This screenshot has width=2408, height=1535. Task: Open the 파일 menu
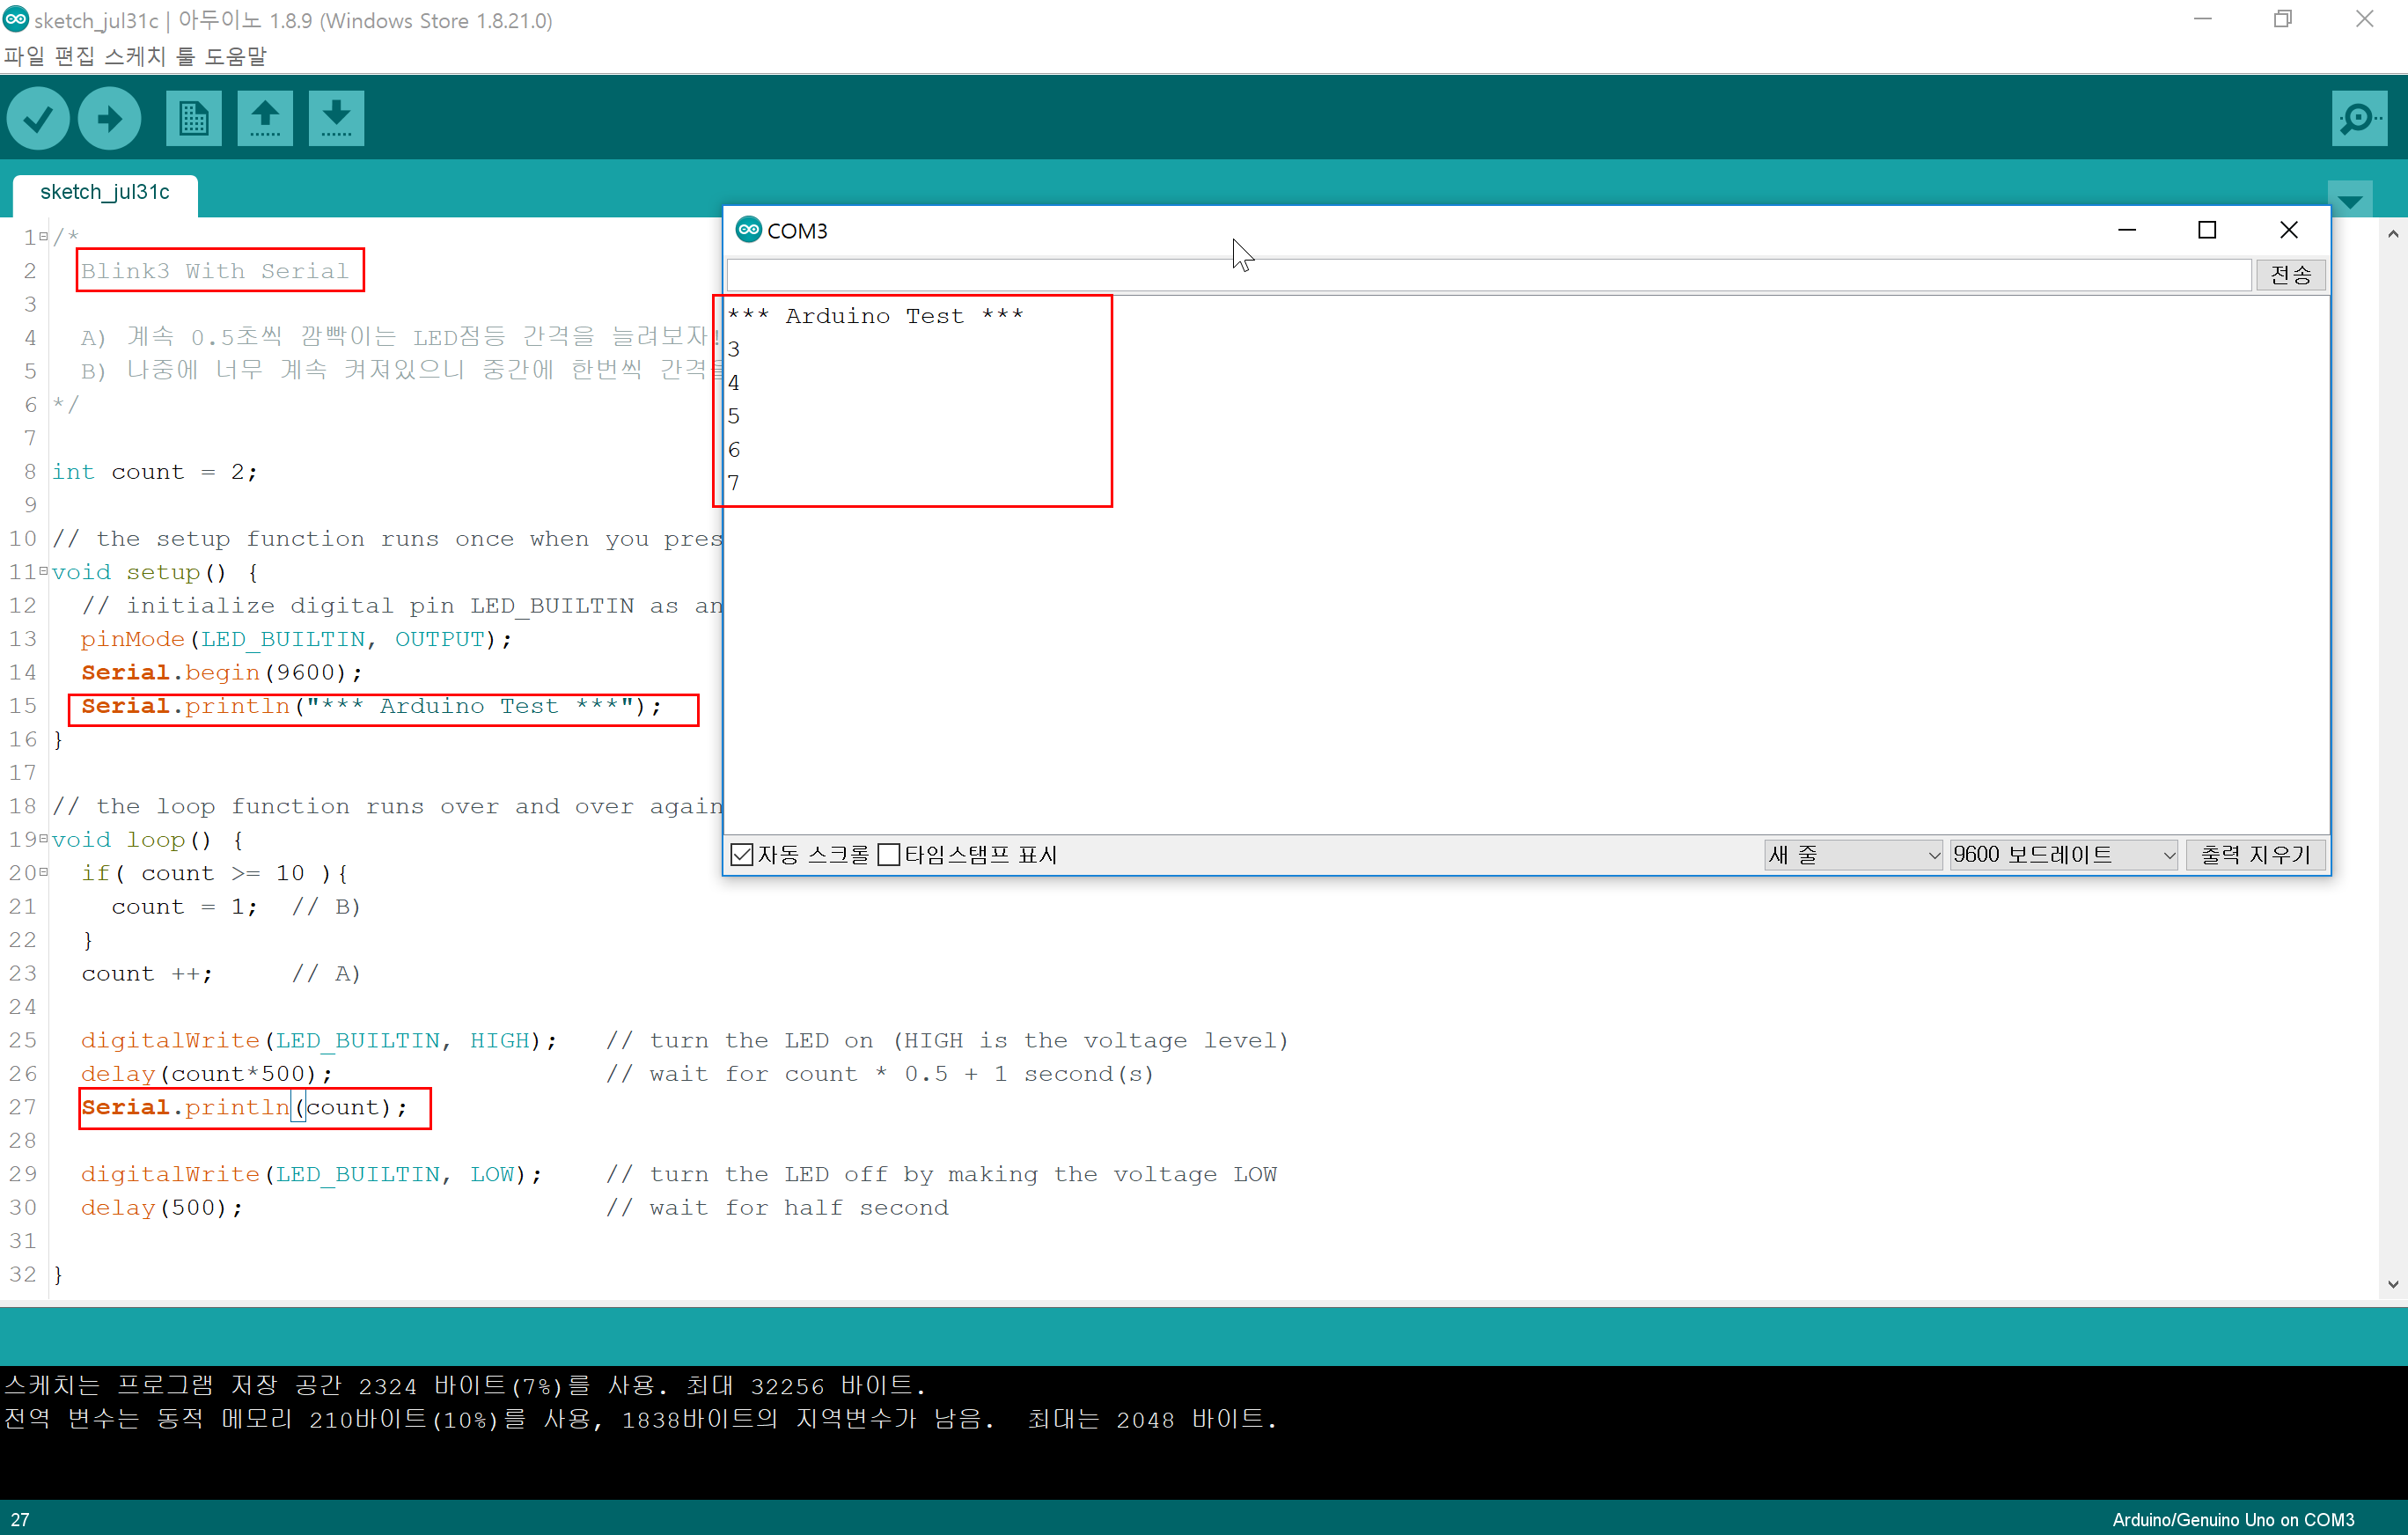pos(24,56)
